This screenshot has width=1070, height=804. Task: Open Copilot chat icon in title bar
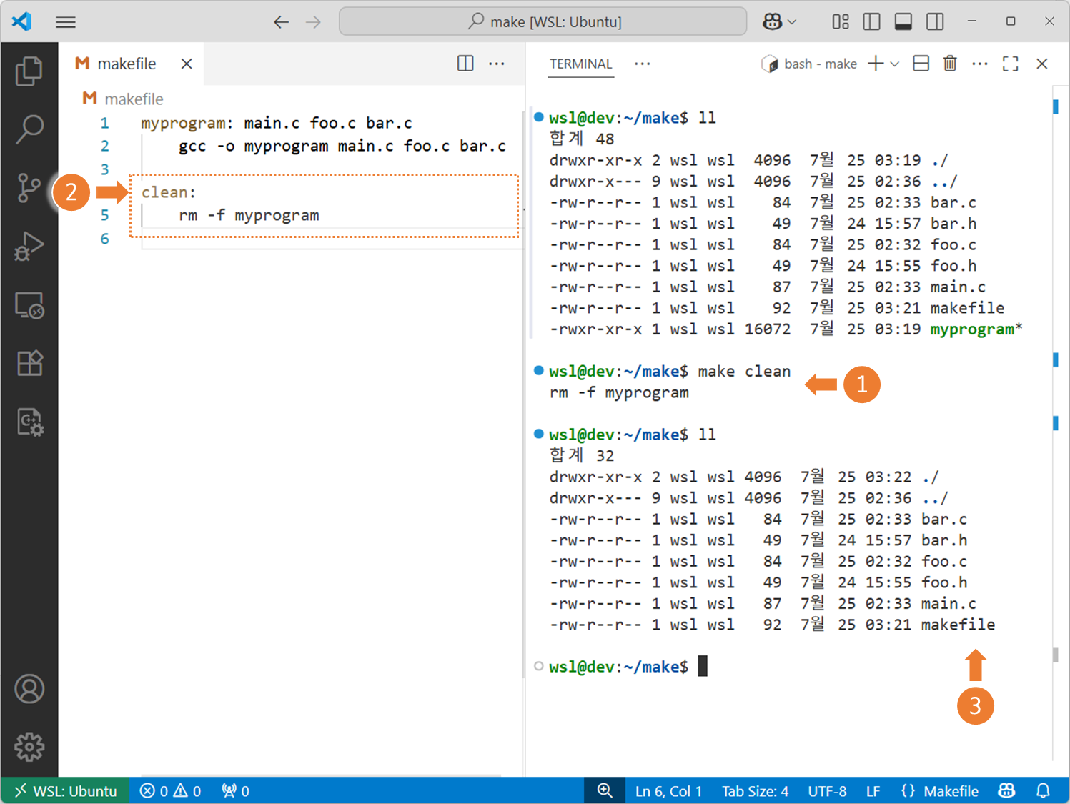coord(773,22)
